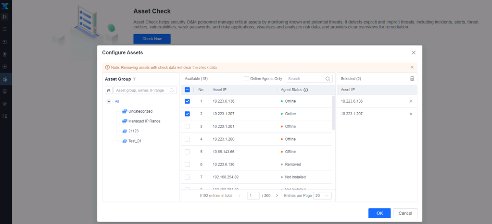Image resolution: width=492 pixels, height=224 pixels.
Task: Cancel the Configure Assets dialog
Action: click(405, 213)
